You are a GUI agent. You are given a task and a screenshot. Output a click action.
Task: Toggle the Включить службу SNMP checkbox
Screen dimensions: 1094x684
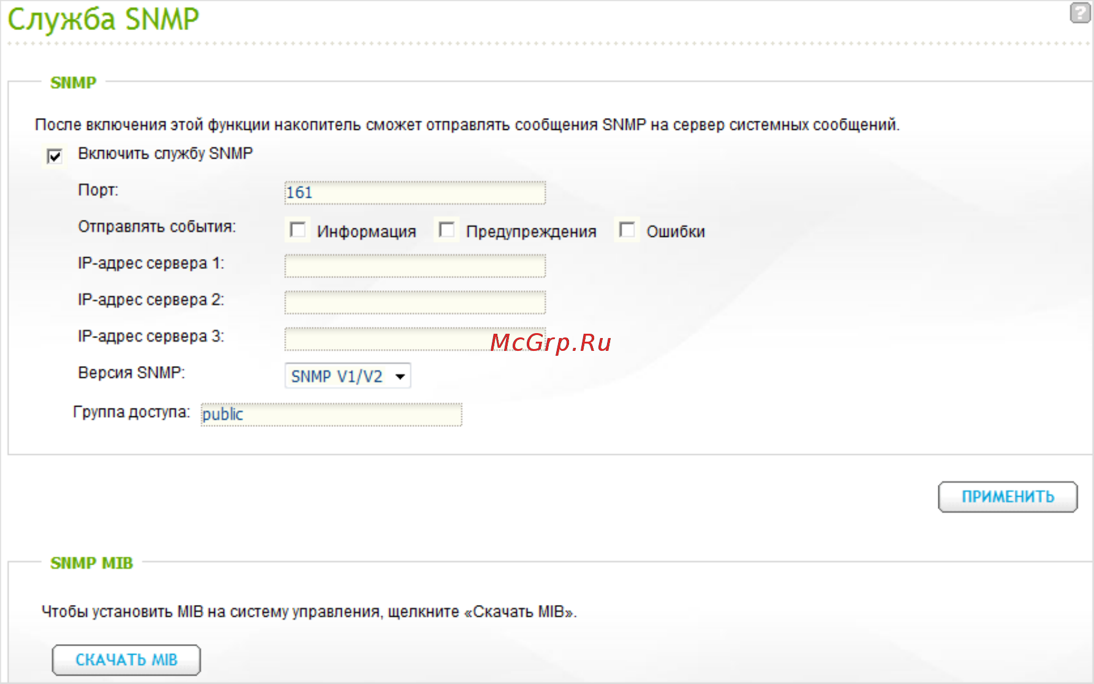[x=55, y=156]
